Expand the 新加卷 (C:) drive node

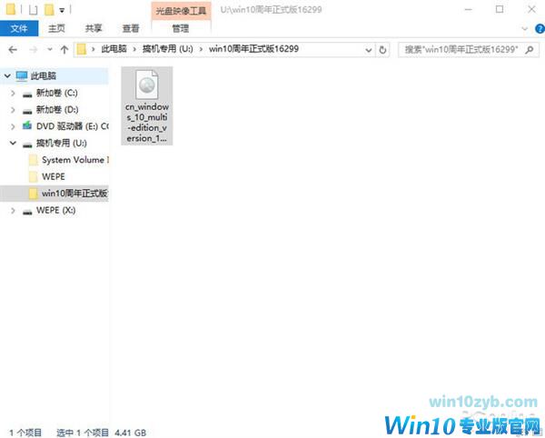click(x=13, y=93)
